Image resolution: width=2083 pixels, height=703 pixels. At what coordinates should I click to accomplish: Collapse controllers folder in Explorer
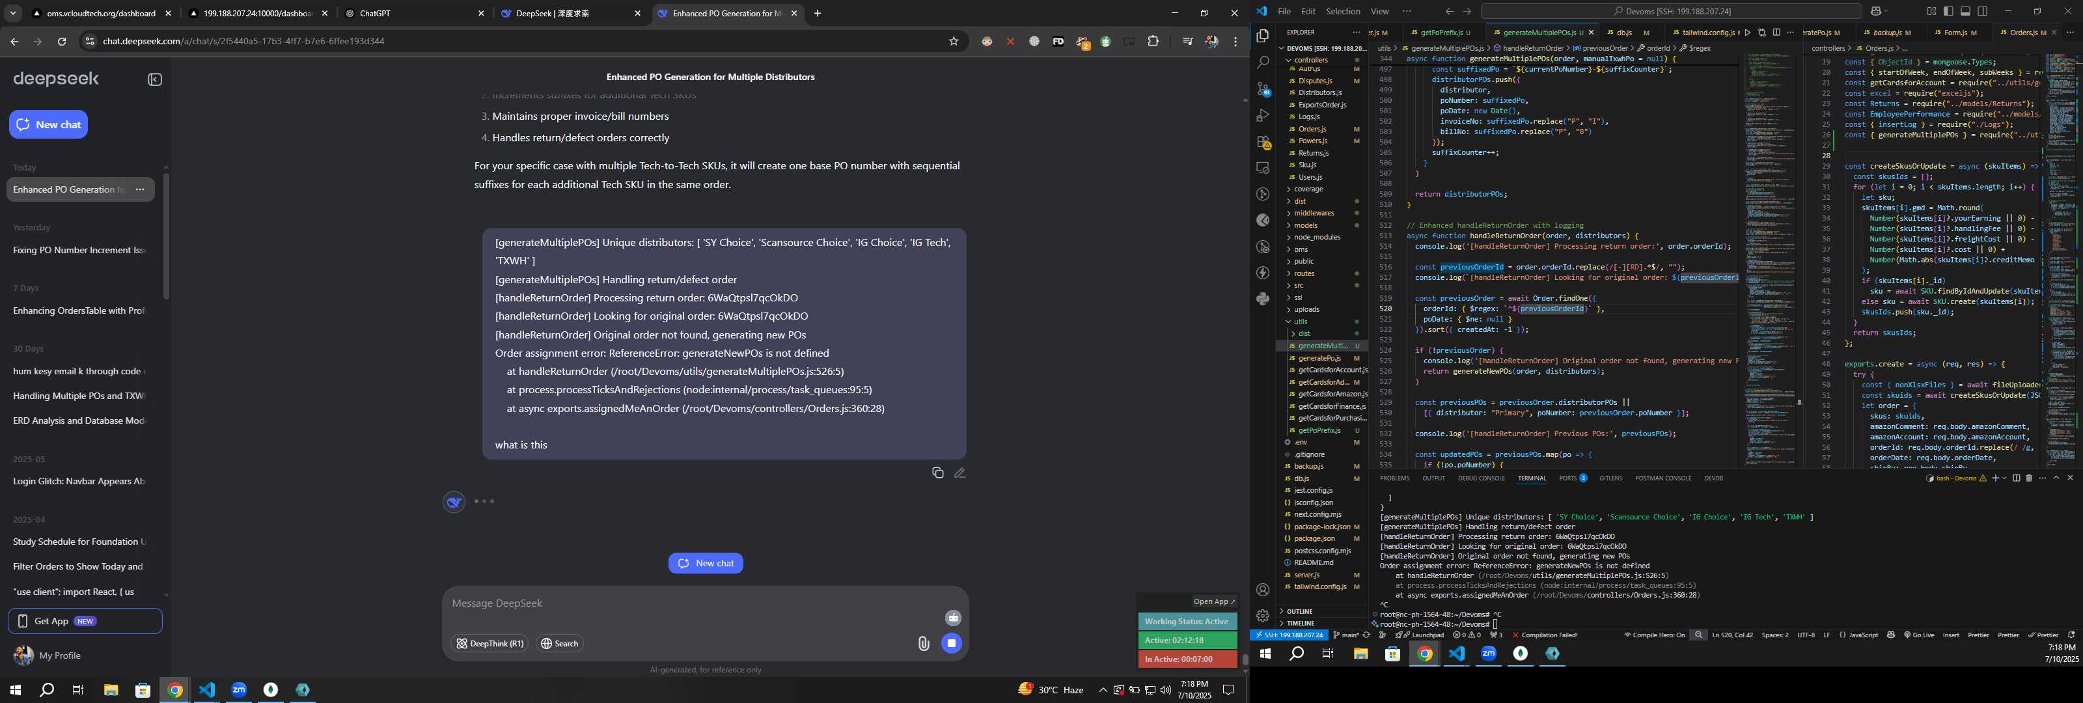click(x=1311, y=60)
